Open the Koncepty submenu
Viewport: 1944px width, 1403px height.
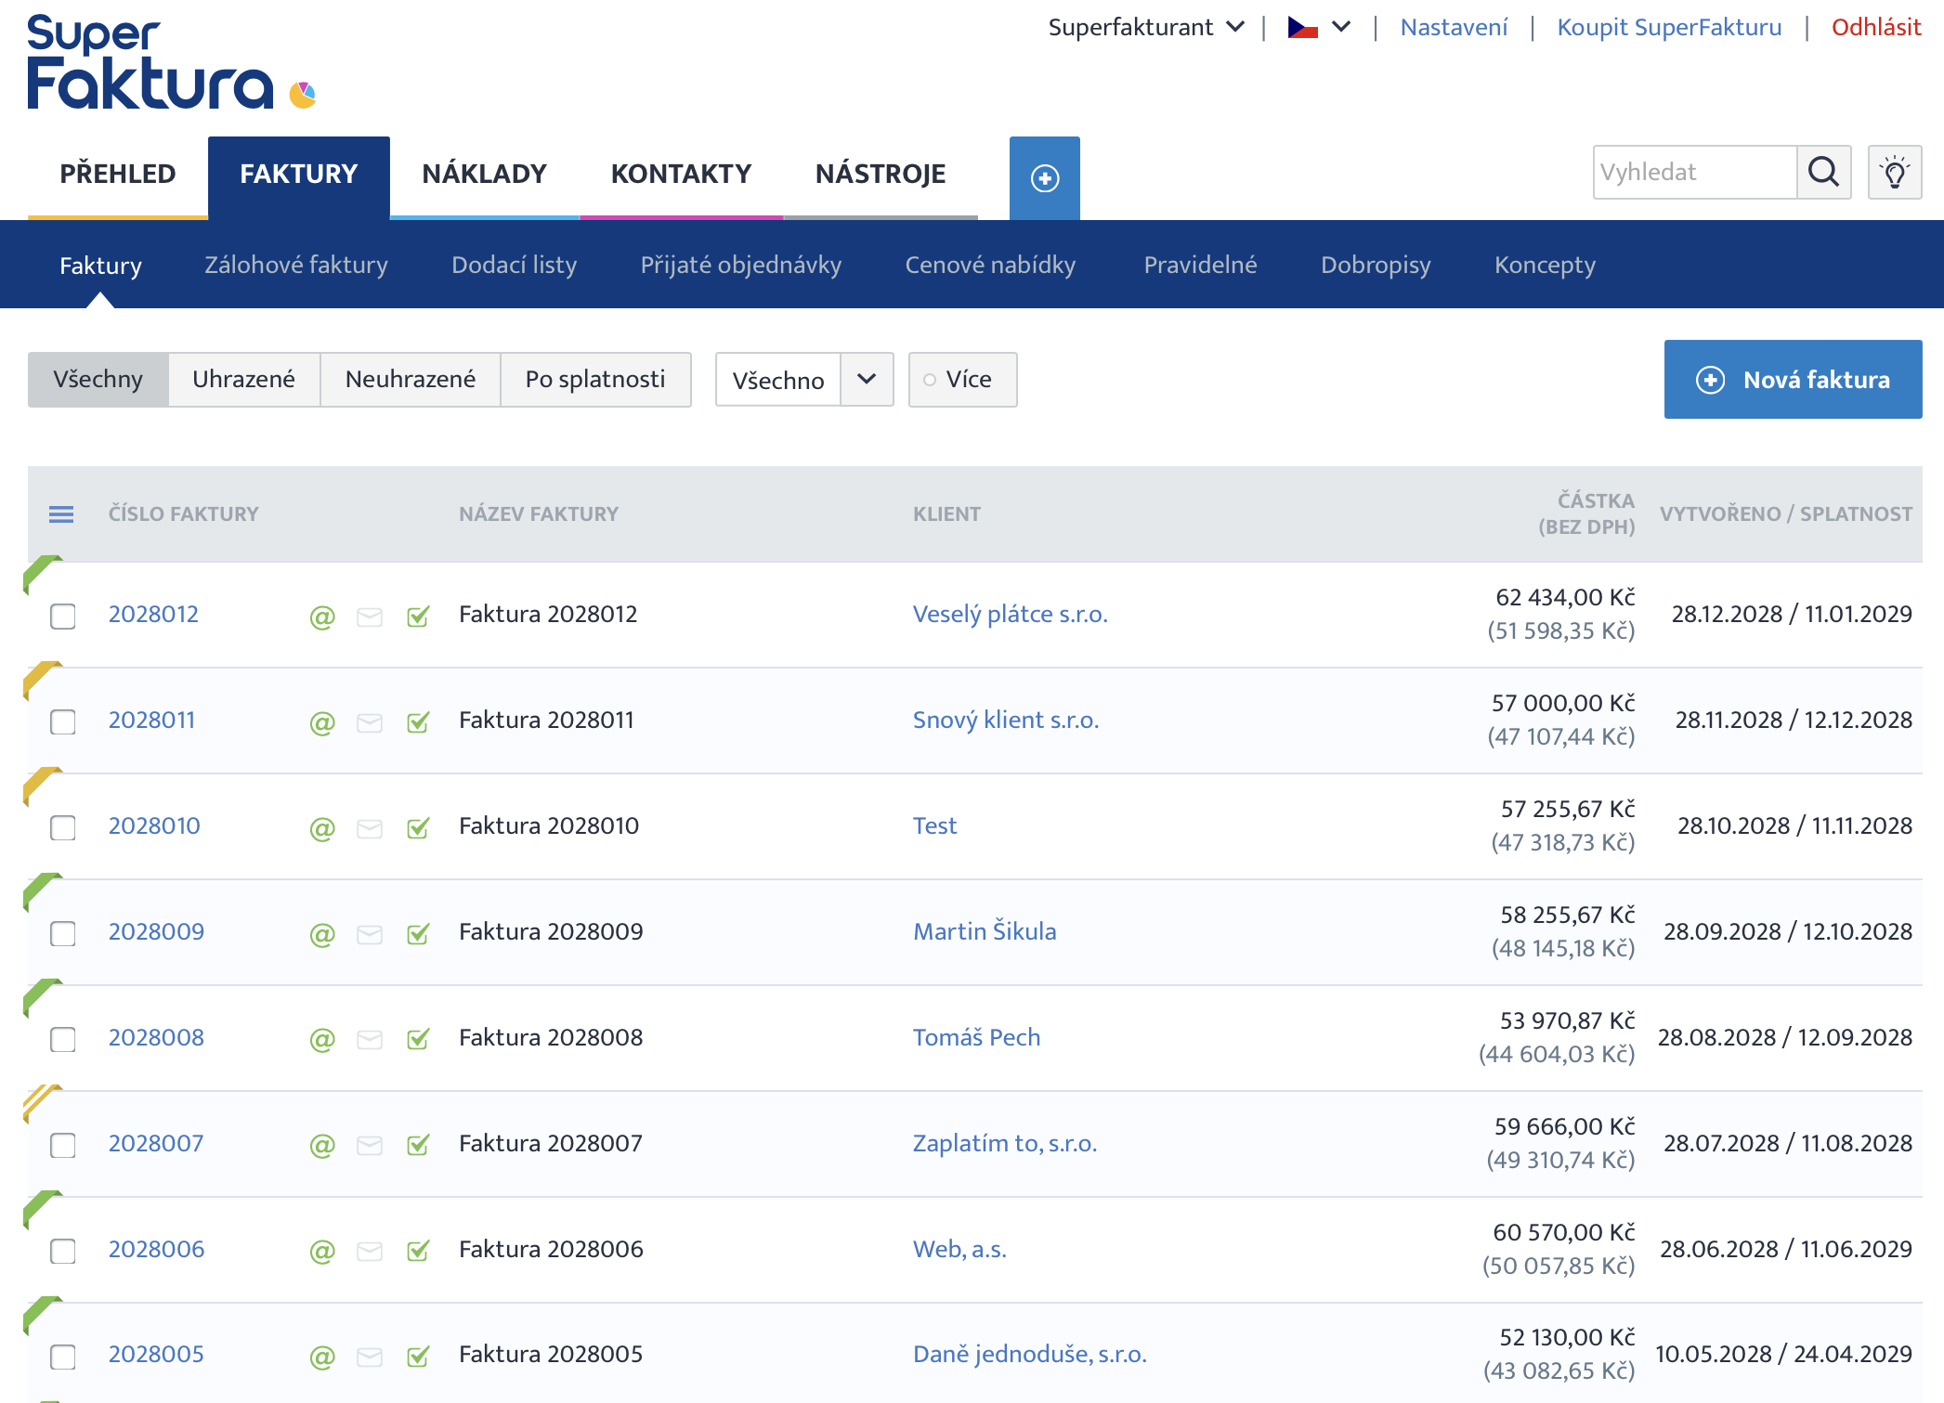(x=1545, y=265)
